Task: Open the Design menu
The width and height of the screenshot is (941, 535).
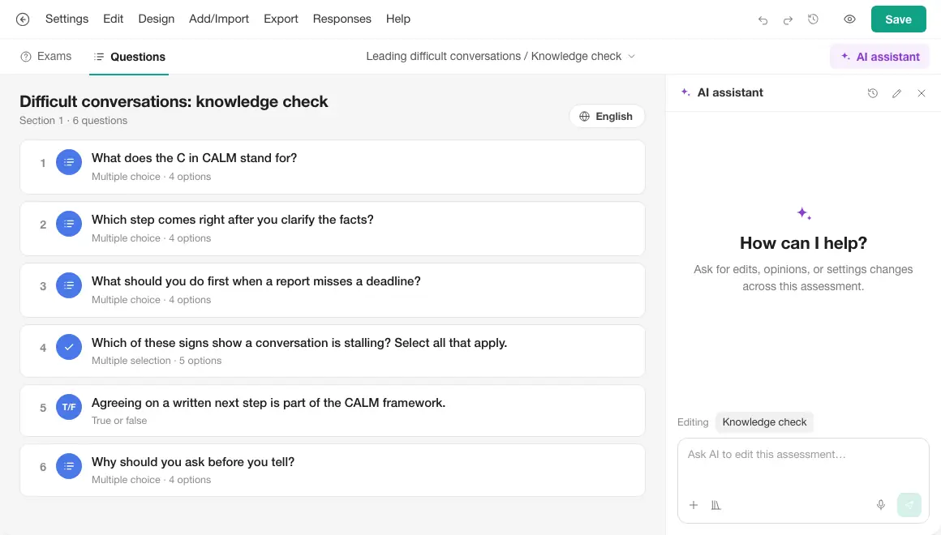Action: 156,19
